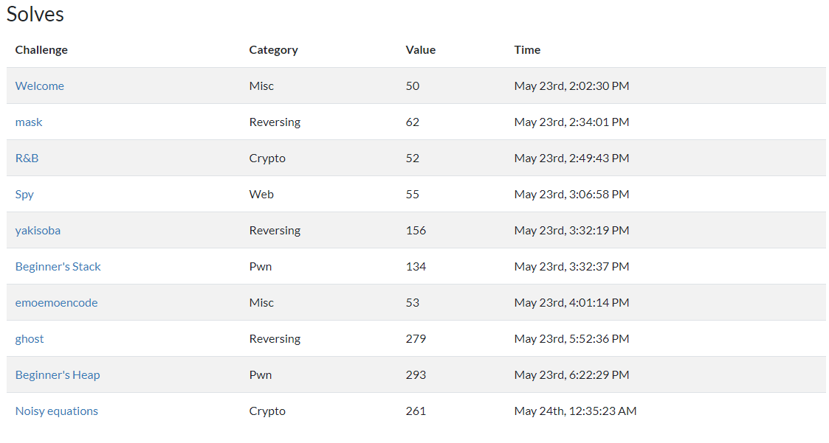Viewport: 829px width, 443px height.
Task: Open the R&B challenge link
Action: (27, 158)
